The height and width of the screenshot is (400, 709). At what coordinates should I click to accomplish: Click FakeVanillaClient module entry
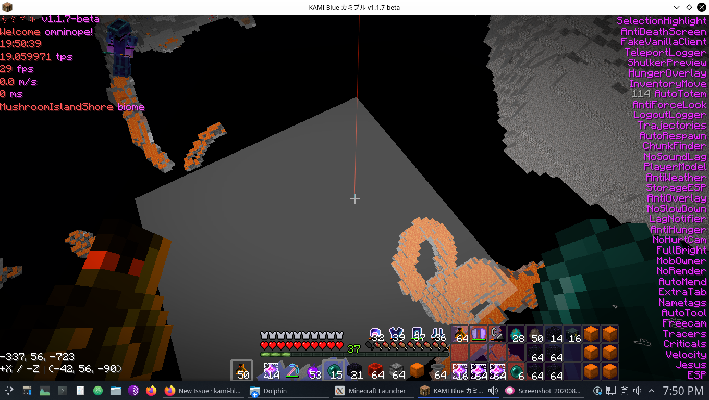[x=664, y=42]
